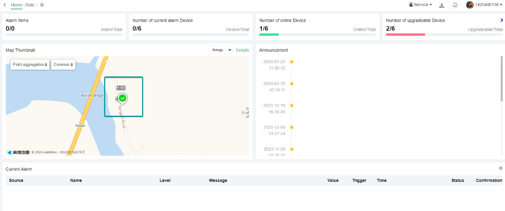Click the green checkmark device marker on map
Screen dimensions: 505x211
tap(122, 98)
